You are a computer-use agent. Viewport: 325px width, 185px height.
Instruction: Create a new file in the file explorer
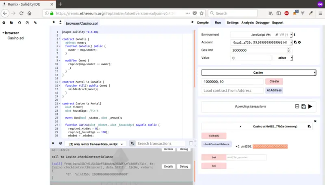pos(4,23)
